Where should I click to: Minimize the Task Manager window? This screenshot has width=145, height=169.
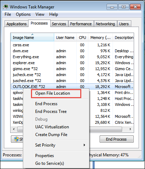tap(112, 7)
